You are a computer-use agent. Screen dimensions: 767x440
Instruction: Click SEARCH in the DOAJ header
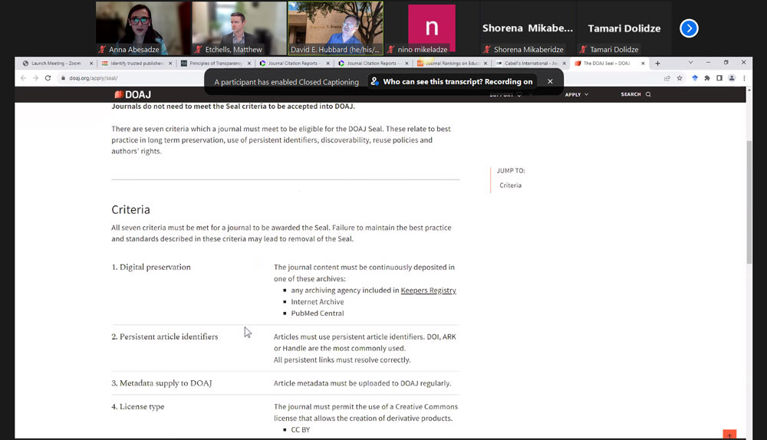click(x=635, y=94)
